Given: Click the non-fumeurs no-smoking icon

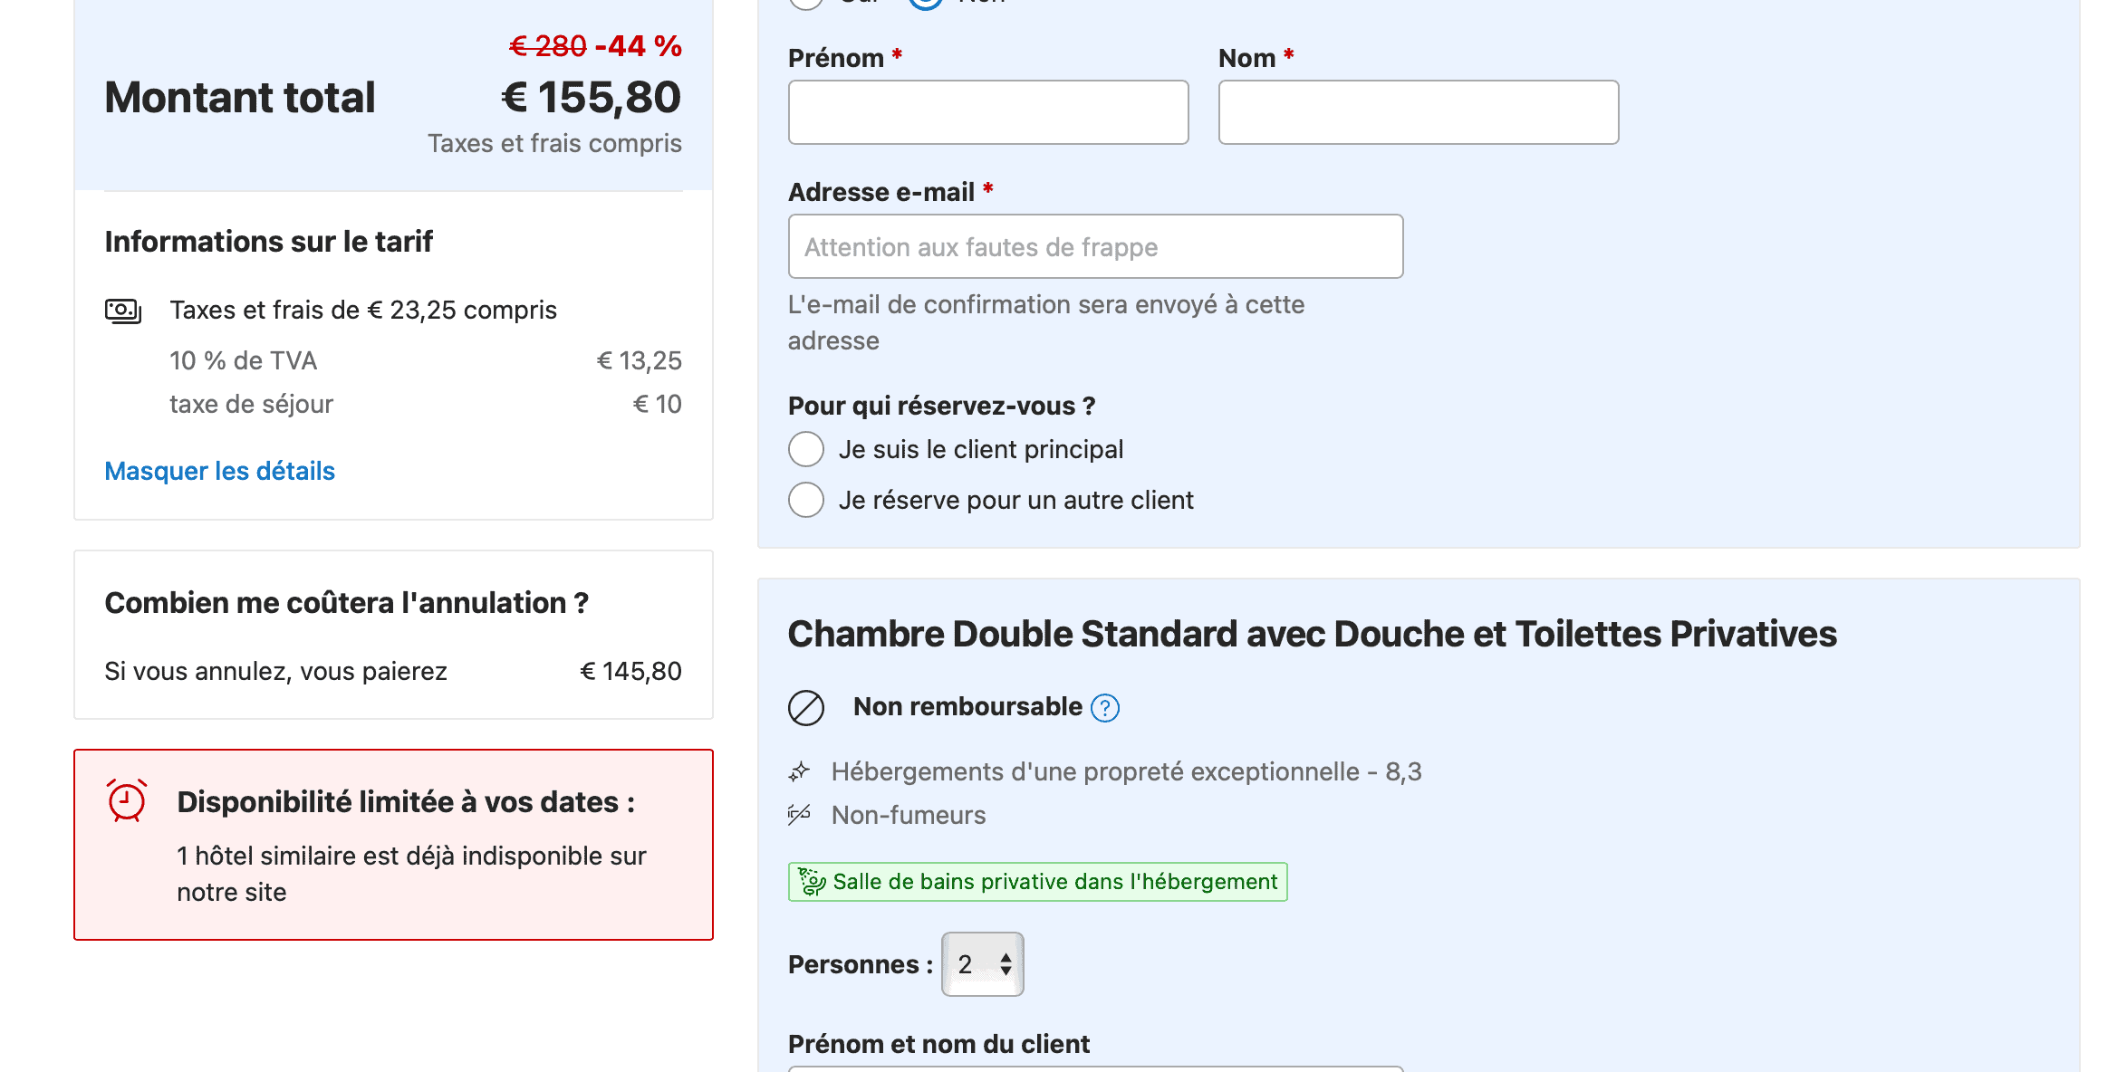Looking at the screenshot, I should [800, 814].
